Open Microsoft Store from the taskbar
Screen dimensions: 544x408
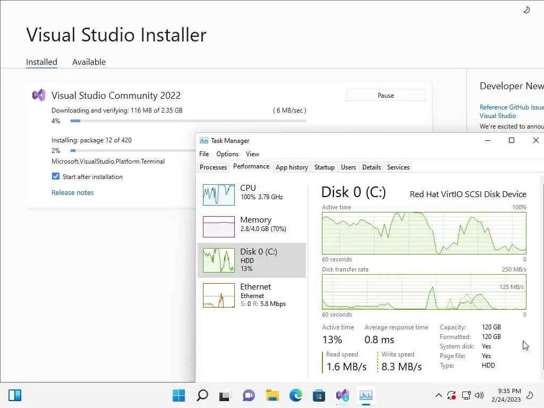pyautogui.click(x=319, y=395)
